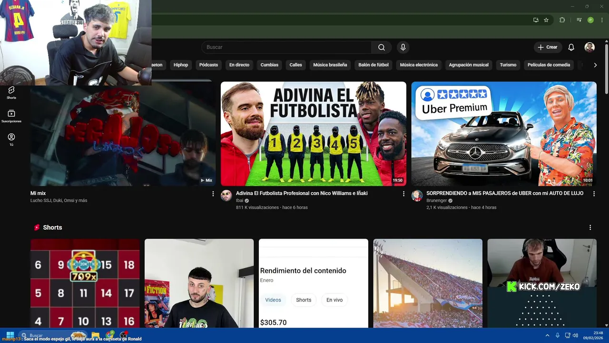Open the Ibai channel avatar
Screen dimensions: 609x343
[226, 196]
